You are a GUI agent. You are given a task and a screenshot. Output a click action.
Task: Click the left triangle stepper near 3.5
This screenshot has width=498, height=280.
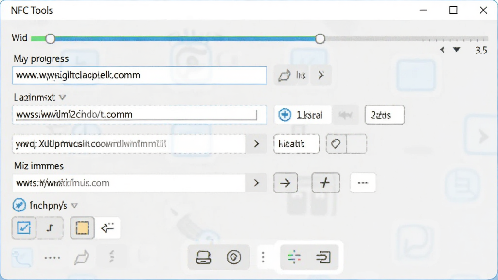click(442, 50)
